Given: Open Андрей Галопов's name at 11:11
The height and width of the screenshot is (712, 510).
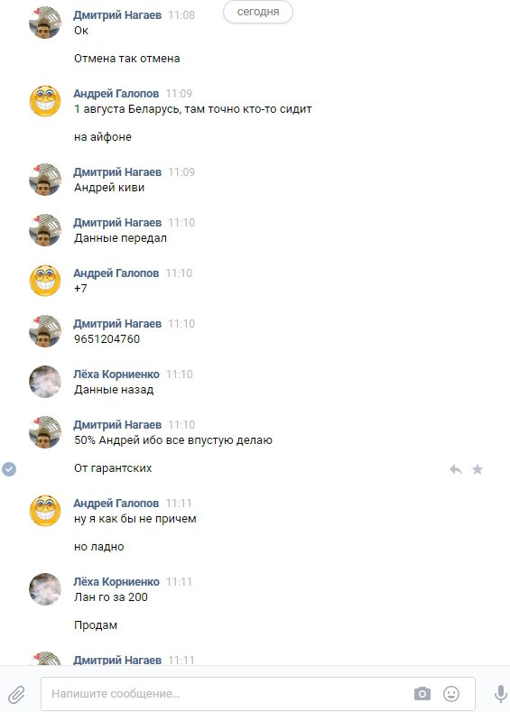Looking at the screenshot, I should (x=116, y=504).
